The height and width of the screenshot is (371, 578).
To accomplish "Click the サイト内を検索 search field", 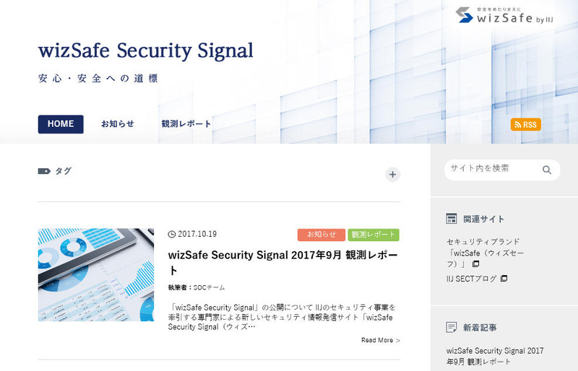I will (491, 169).
